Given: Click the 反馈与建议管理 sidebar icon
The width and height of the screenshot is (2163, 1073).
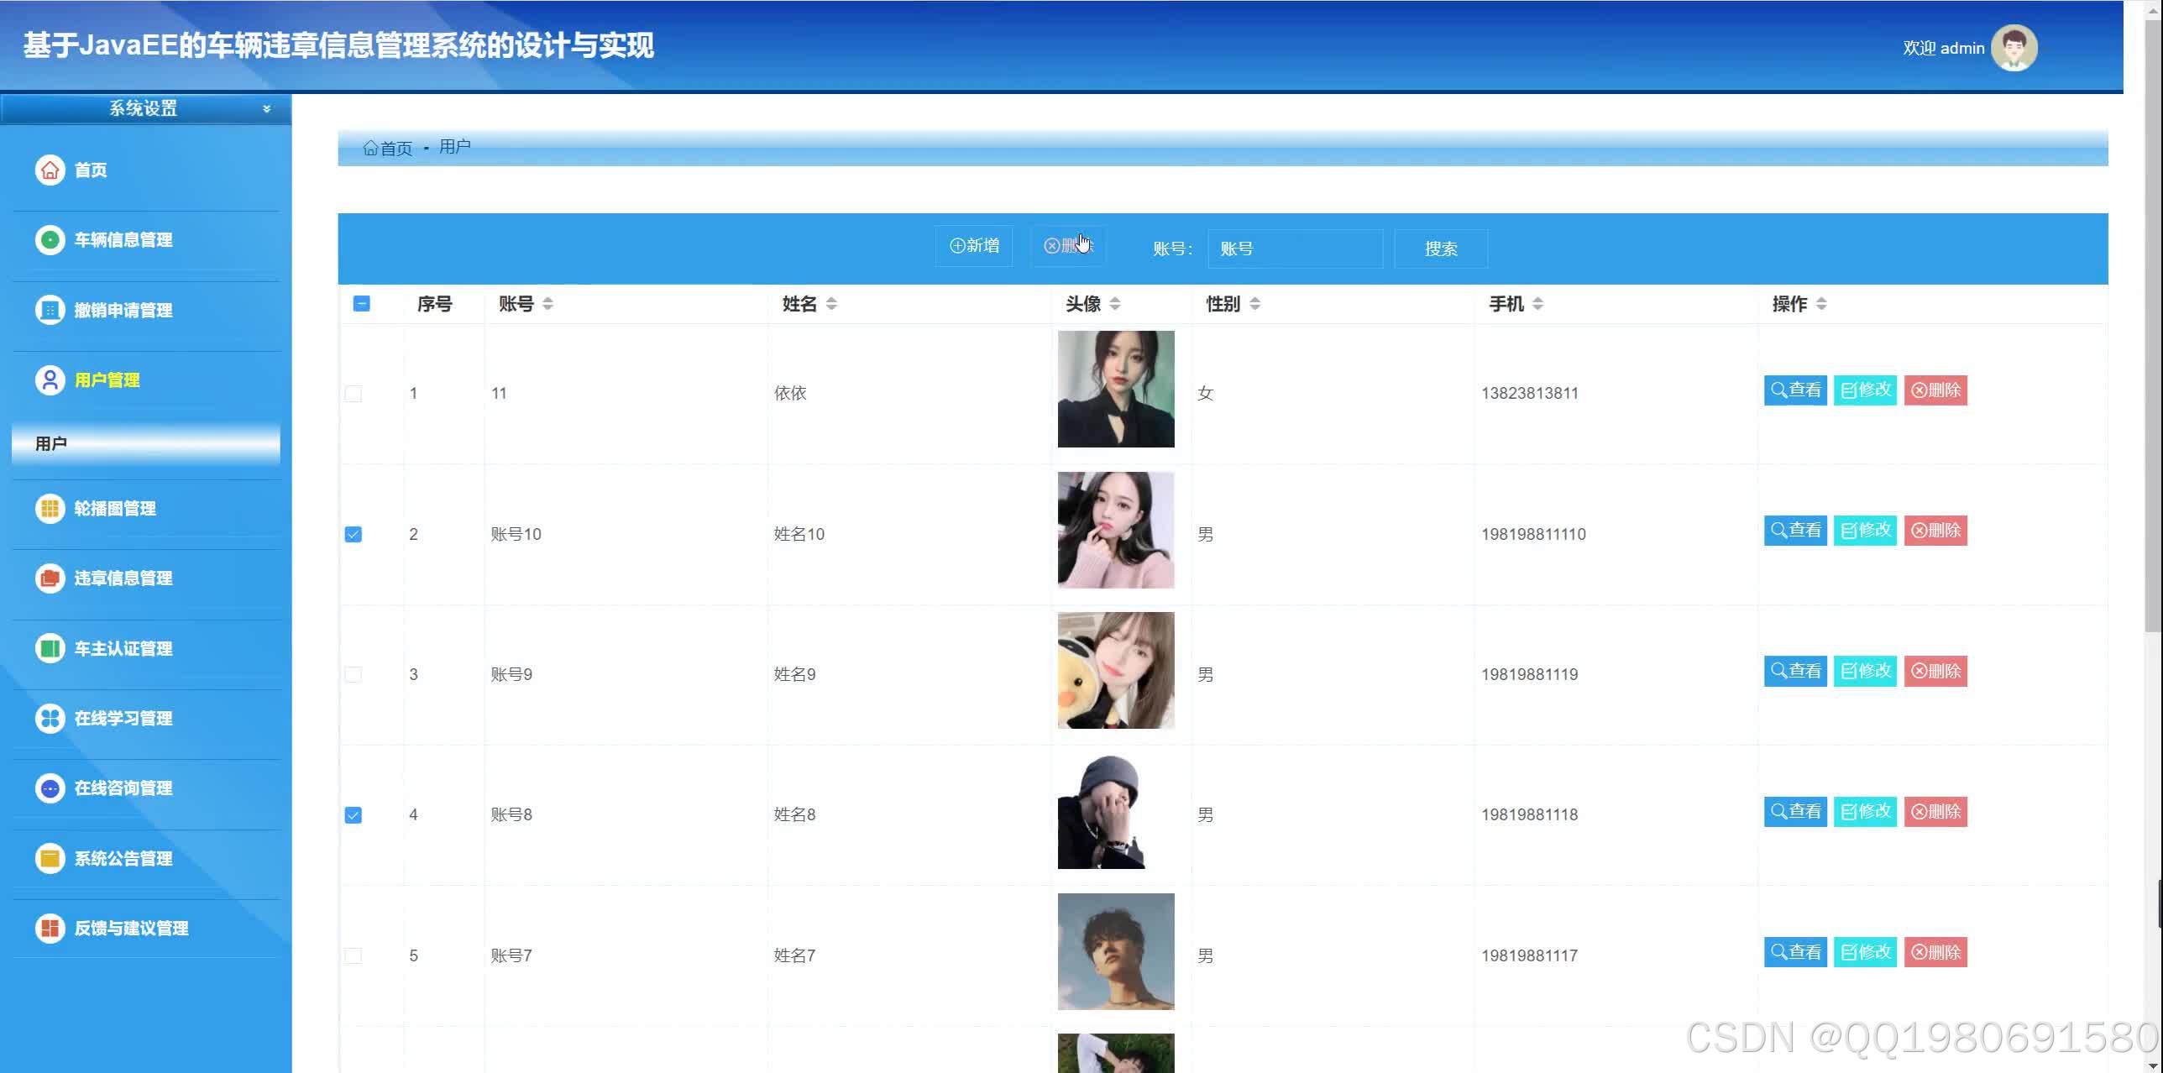Looking at the screenshot, I should 50,929.
